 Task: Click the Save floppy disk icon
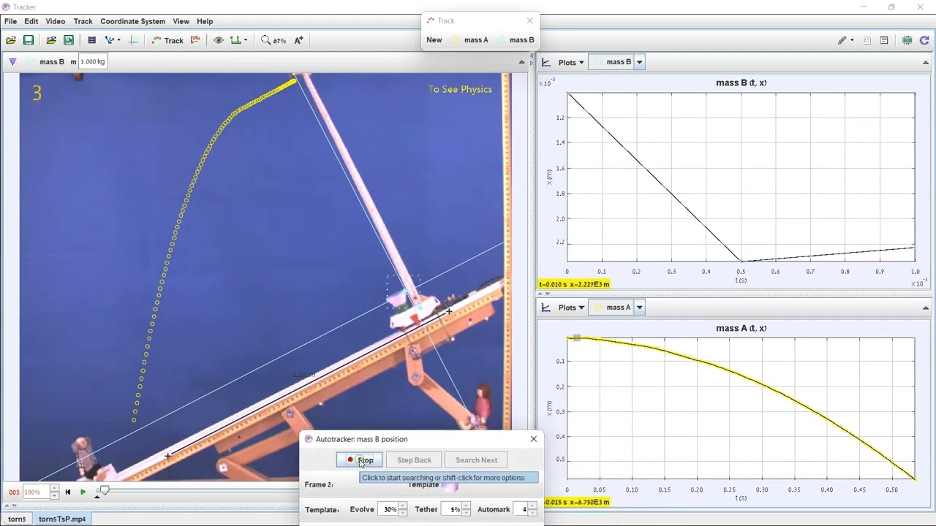[29, 40]
